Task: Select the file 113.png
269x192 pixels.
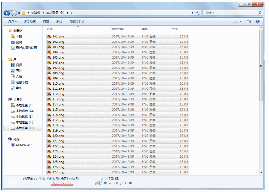Action: click(x=58, y=99)
